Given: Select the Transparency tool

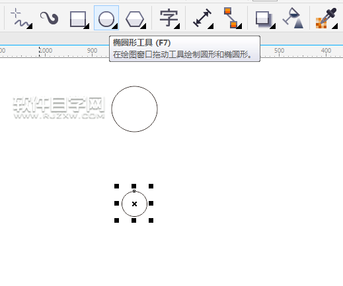Looking at the screenshot, I should tap(293, 18).
